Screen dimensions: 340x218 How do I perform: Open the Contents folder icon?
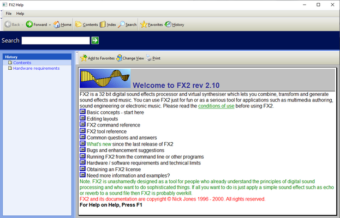click(x=79, y=24)
